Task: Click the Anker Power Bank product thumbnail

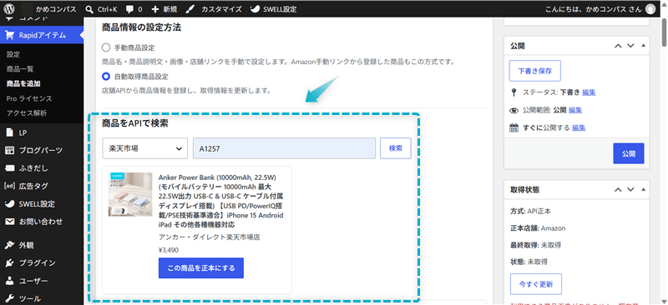Action: 130,194
